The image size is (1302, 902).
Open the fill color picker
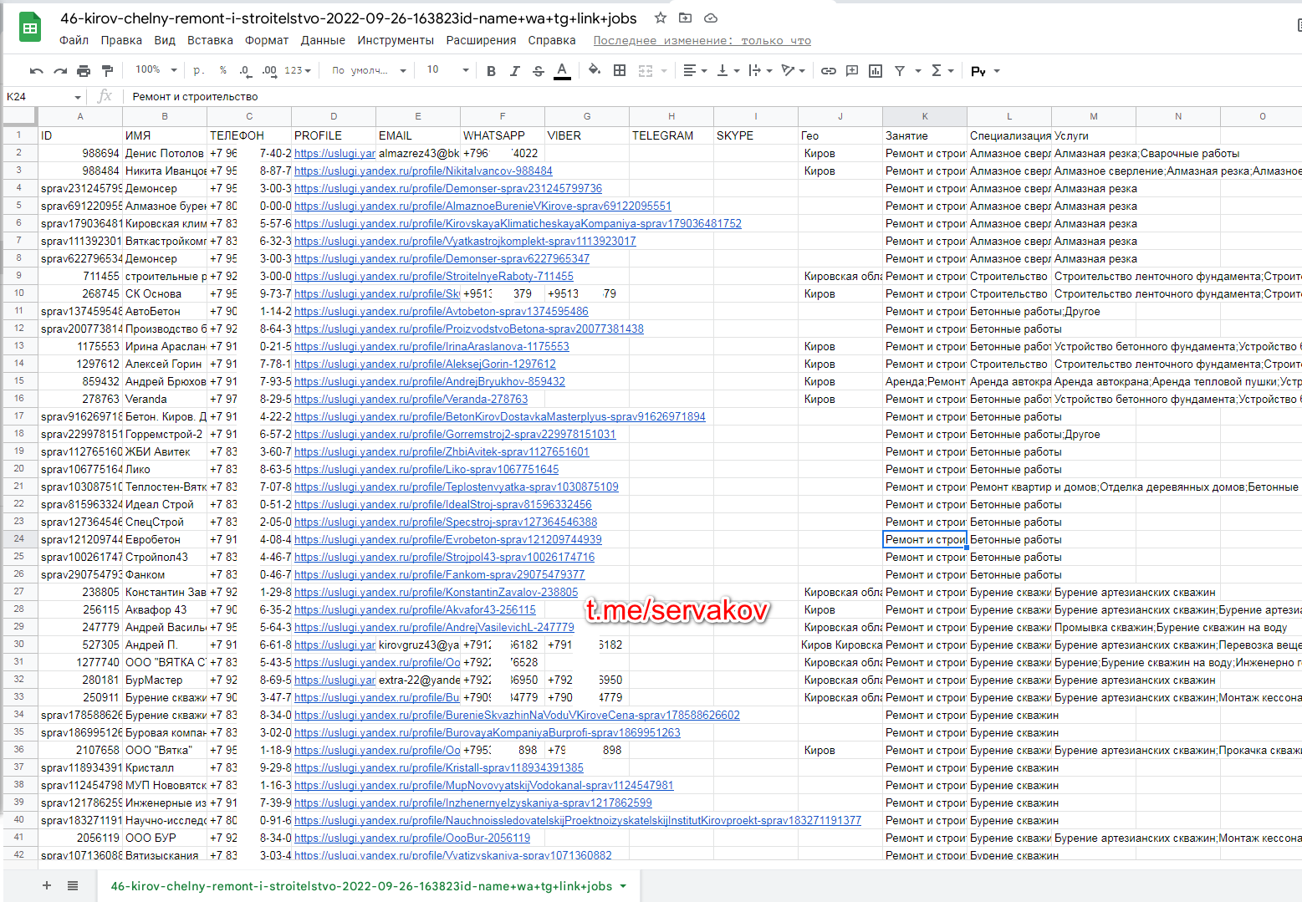tap(595, 70)
